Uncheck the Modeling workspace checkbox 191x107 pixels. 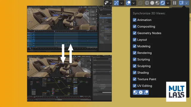135,46
